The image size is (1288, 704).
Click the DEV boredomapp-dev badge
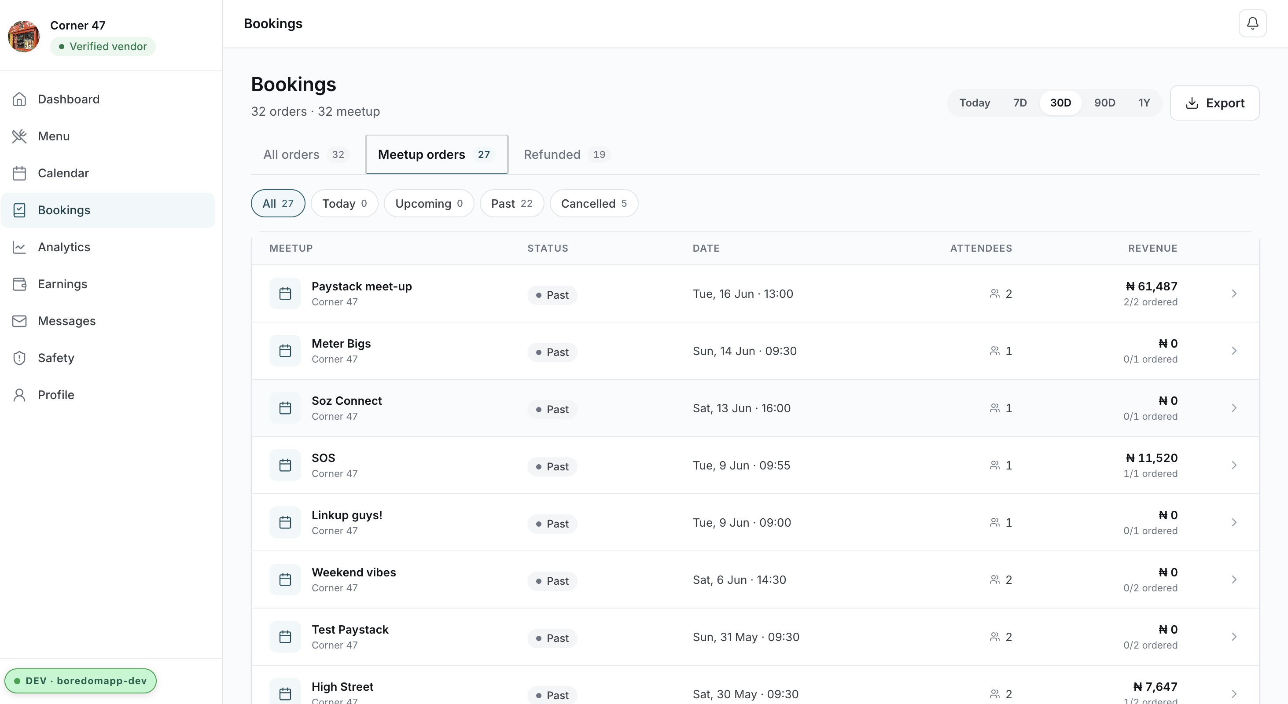(81, 681)
